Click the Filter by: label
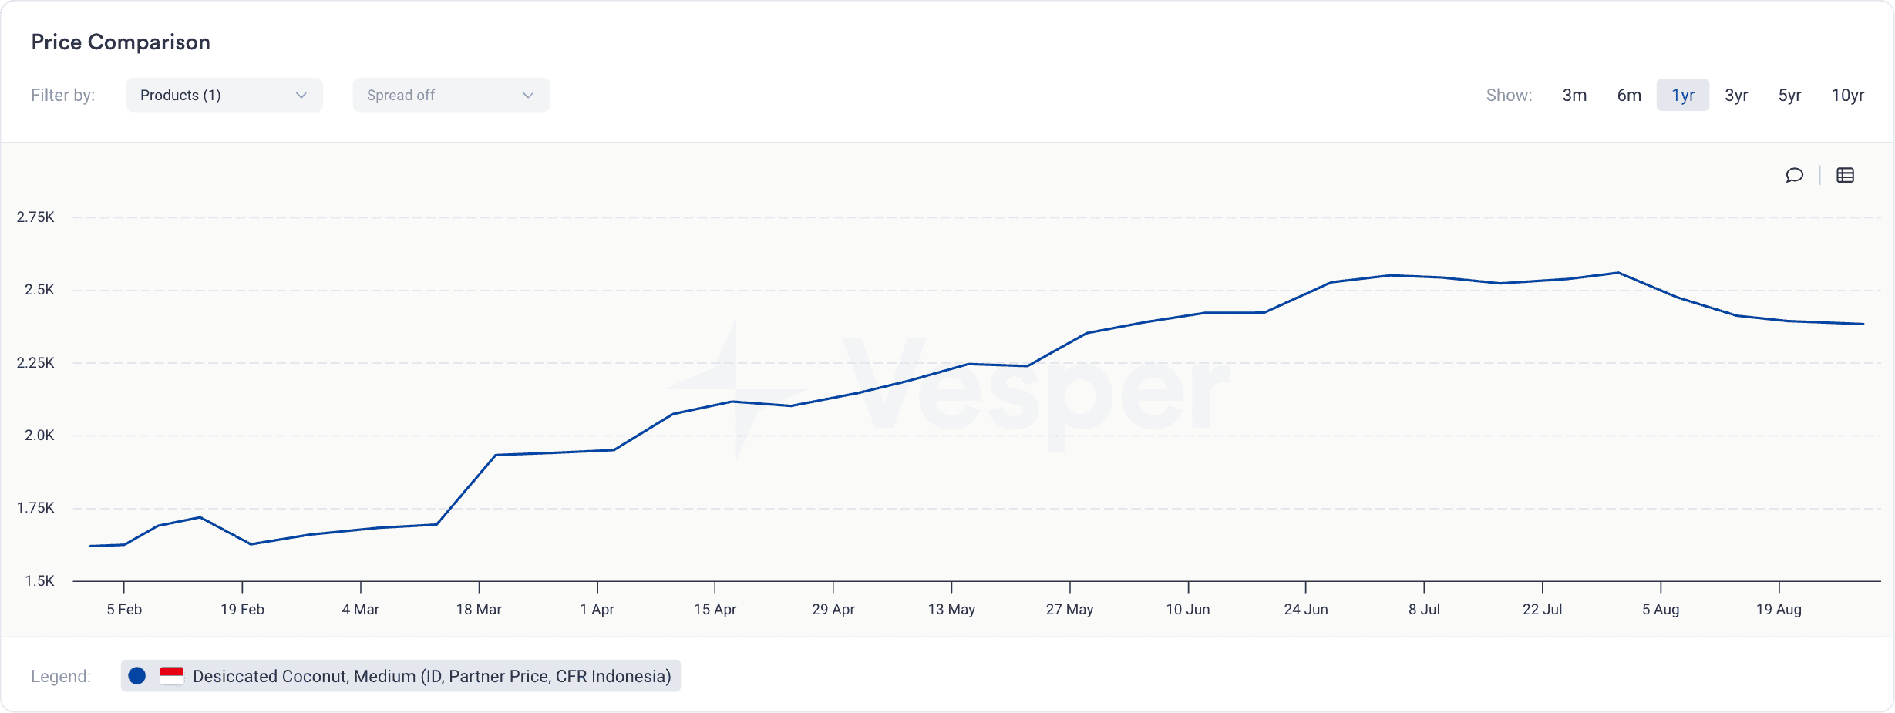The image size is (1895, 713). 63,95
